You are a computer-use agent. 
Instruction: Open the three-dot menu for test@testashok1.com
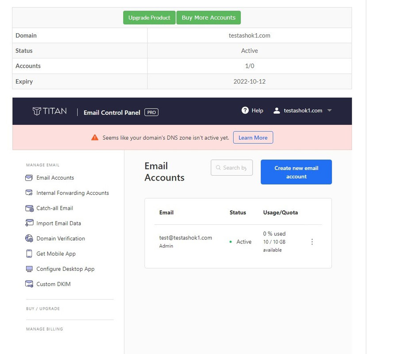point(312,242)
